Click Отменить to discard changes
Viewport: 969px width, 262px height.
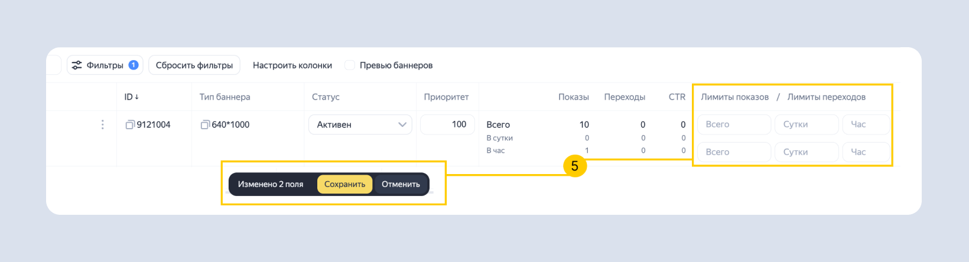pyautogui.click(x=401, y=184)
